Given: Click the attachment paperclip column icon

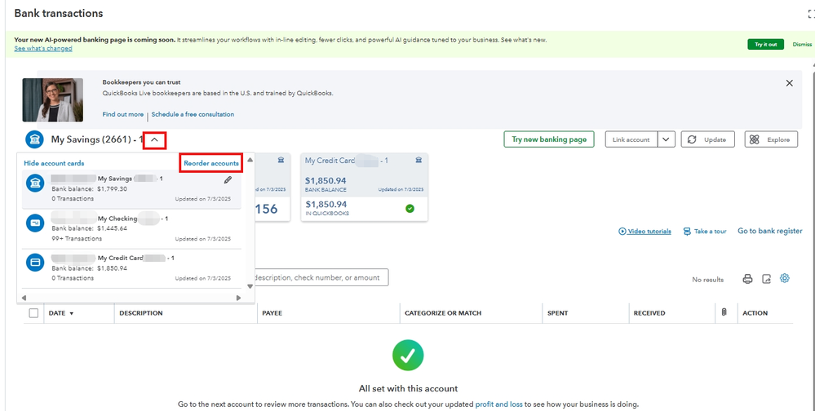Looking at the screenshot, I should coord(724,312).
